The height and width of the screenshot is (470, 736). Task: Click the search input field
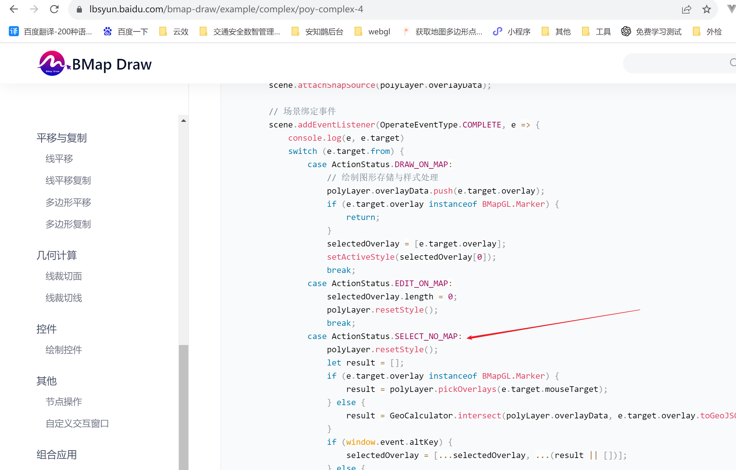coord(677,63)
